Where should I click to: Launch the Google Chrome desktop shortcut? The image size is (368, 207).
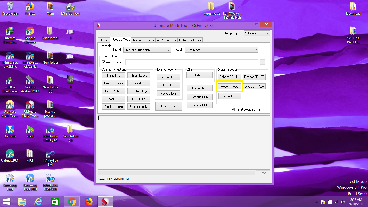pyautogui.click(x=30, y=35)
